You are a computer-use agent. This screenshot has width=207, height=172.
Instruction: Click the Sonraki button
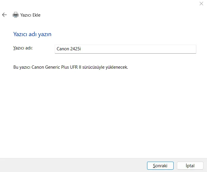tap(160, 166)
